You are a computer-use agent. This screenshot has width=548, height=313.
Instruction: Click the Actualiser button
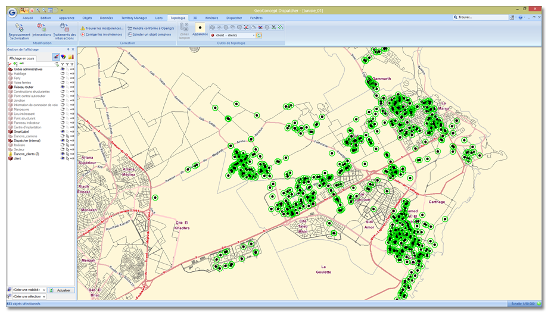click(61, 290)
